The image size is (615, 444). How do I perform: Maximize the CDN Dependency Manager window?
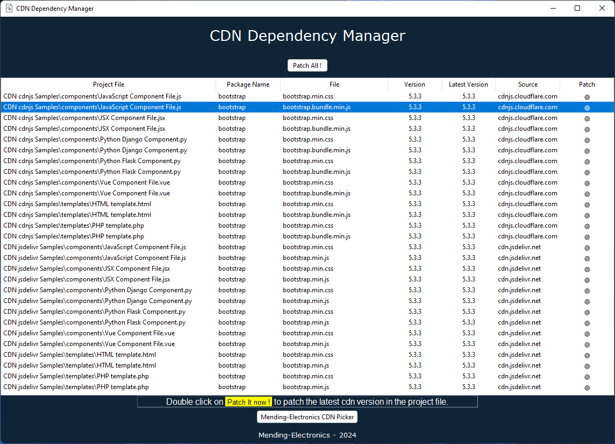[577, 8]
